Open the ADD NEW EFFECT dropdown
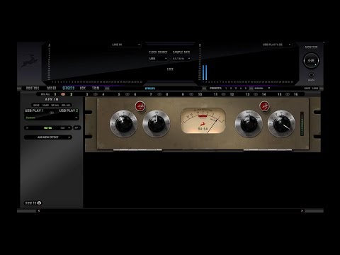This screenshot has width=340, height=255. tap(48, 137)
